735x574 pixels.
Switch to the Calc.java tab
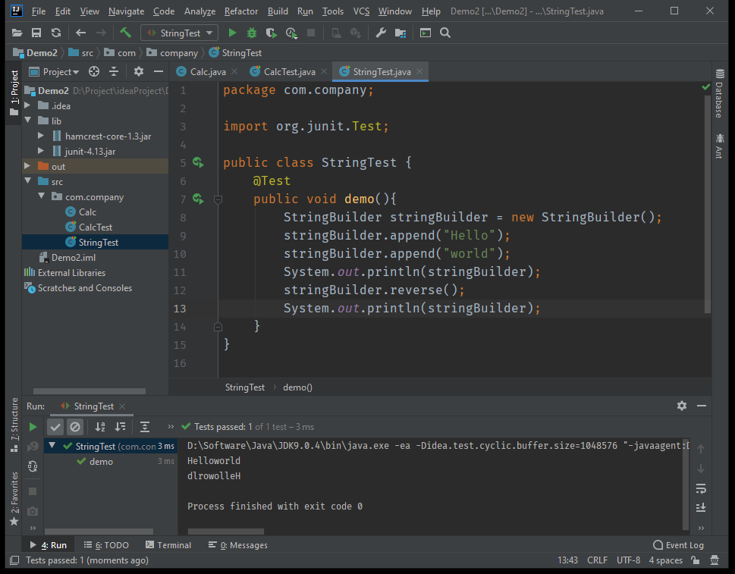tap(207, 72)
